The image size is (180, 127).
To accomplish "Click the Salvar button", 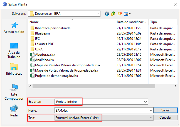I will click(x=166, y=111).
